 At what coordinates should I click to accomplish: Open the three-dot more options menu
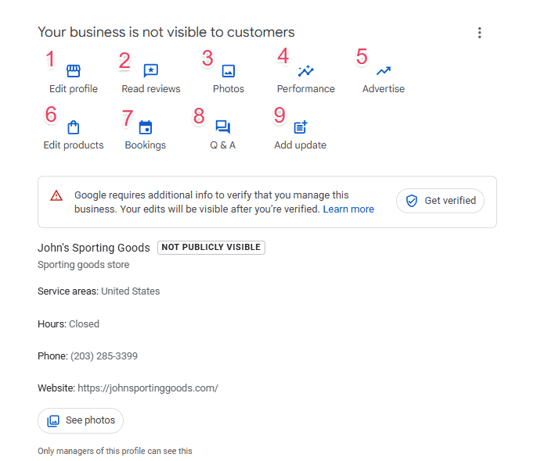tap(480, 33)
